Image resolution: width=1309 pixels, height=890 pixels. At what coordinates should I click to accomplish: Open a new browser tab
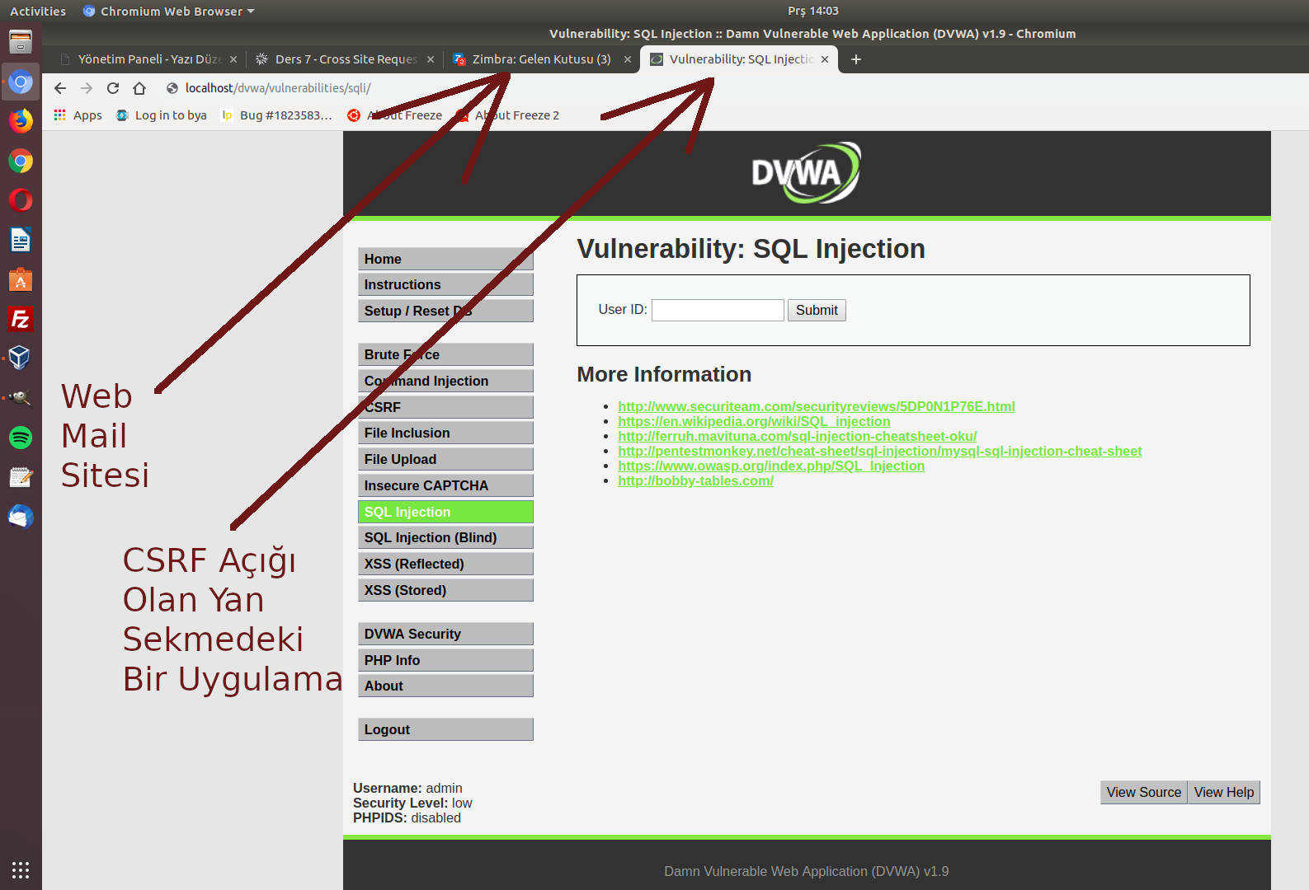tap(856, 59)
